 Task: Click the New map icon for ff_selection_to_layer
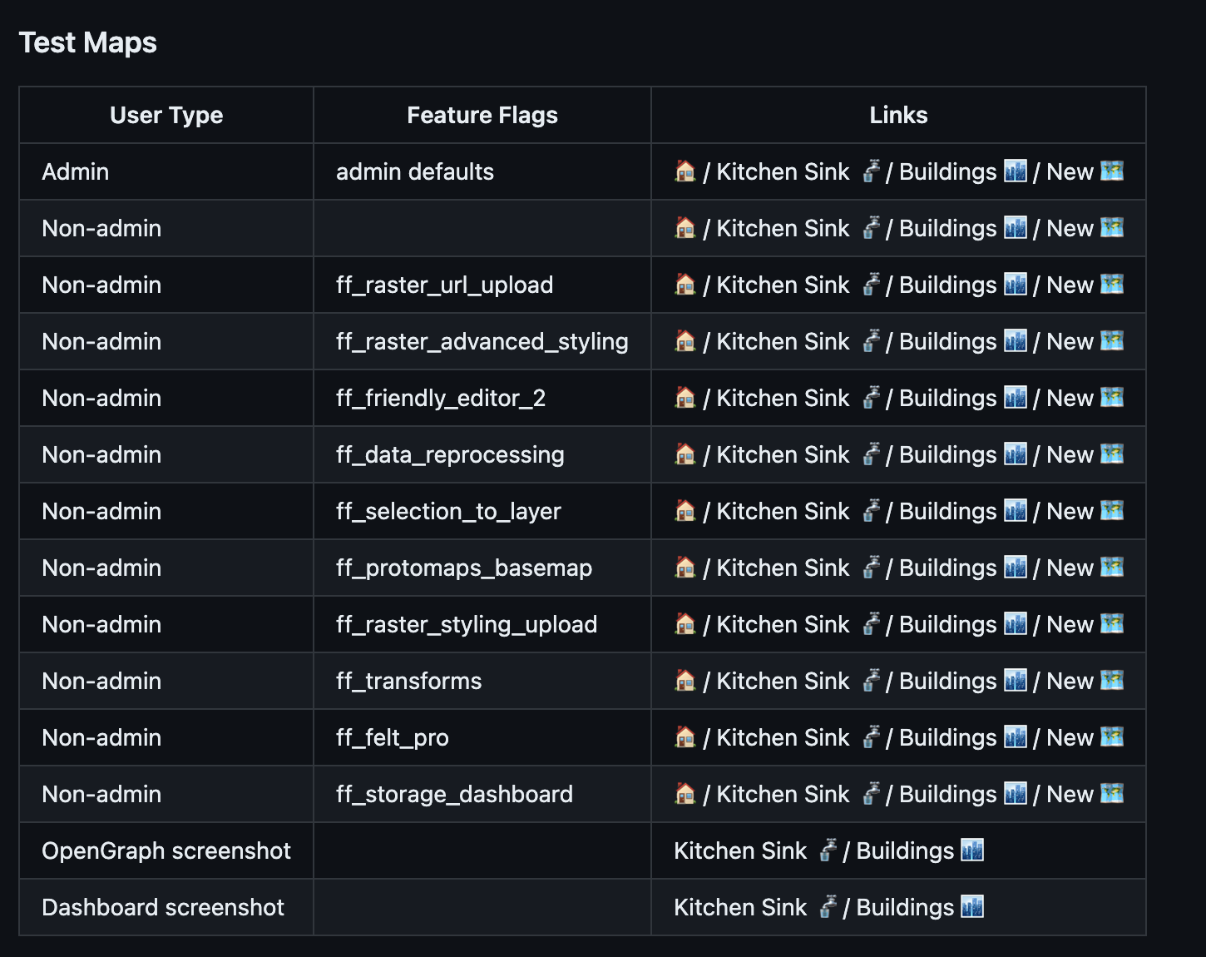tap(1112, 511)
